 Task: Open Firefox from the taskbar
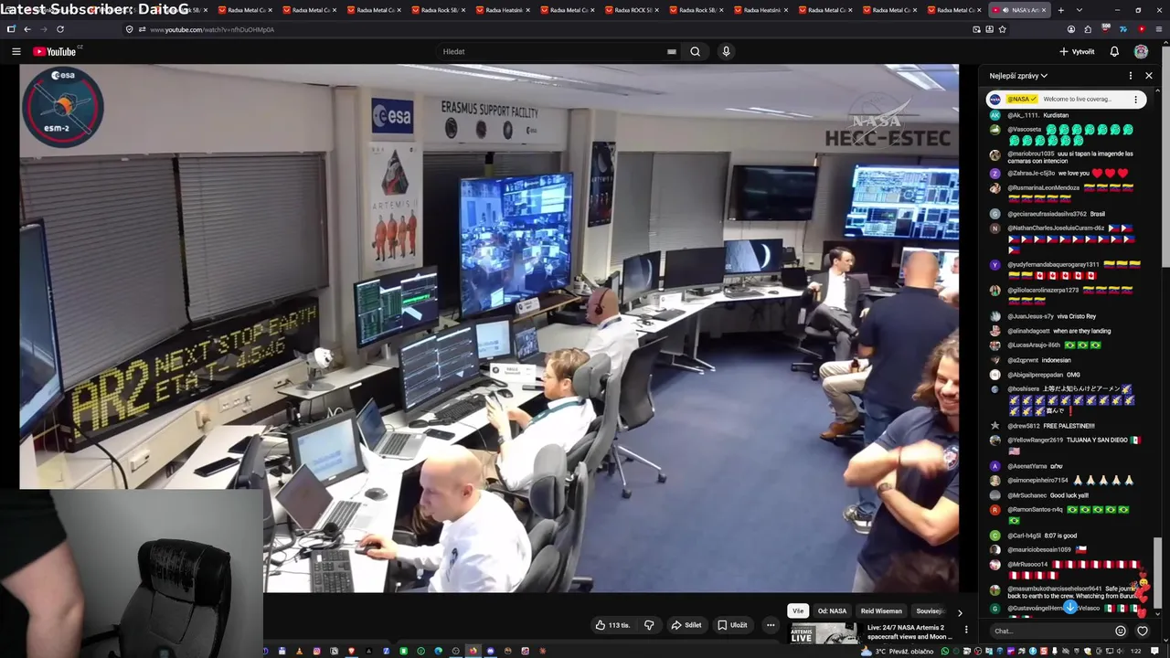tap(473, 651)
